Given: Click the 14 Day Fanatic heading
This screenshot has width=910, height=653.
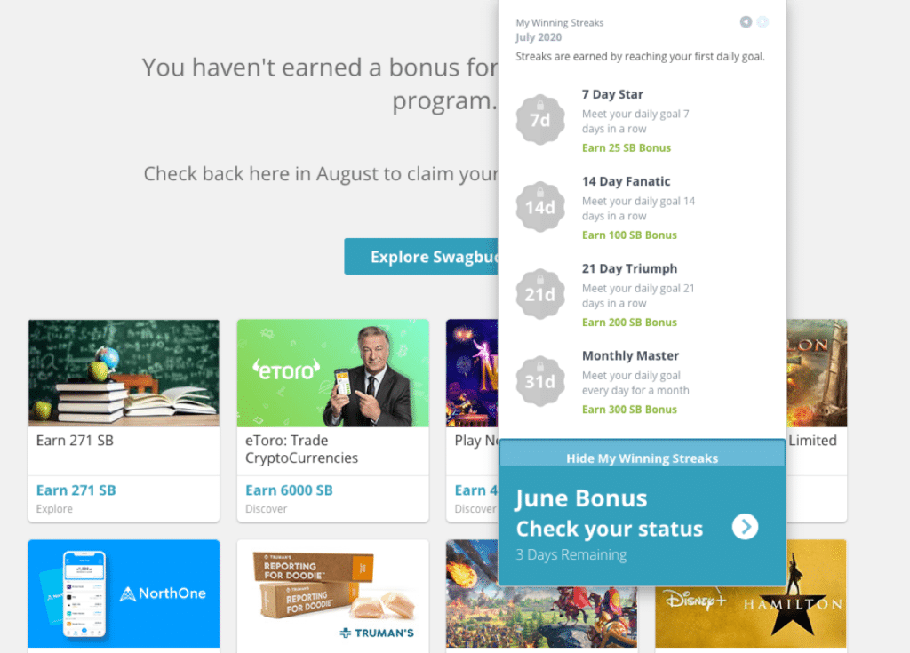Looking at the screenshot, I should (626, 181).
